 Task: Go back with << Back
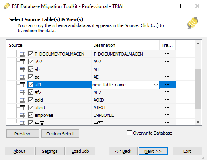pyautogui.click(x=123, y=151)
